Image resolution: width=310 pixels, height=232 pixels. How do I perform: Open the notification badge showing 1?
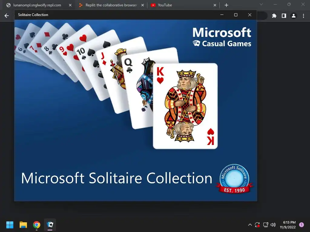point(302,225)
